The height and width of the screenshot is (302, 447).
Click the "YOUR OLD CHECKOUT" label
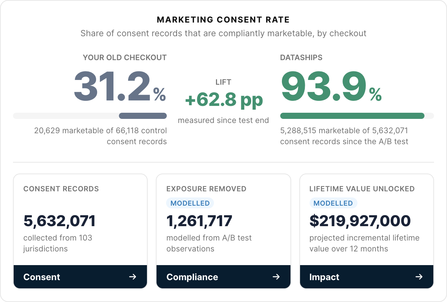click(x=125, y=57)
